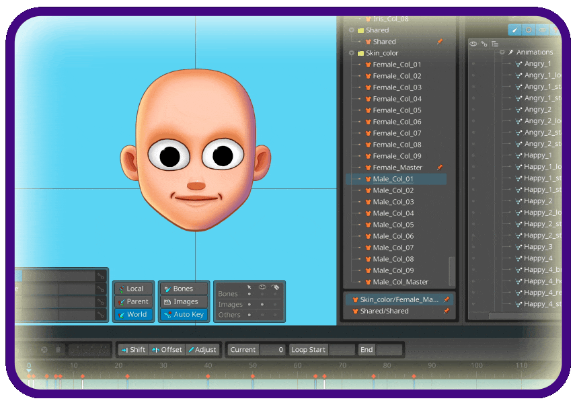Click the eye icon above Animations tree
579x407 pixels.
coord(473,44)
